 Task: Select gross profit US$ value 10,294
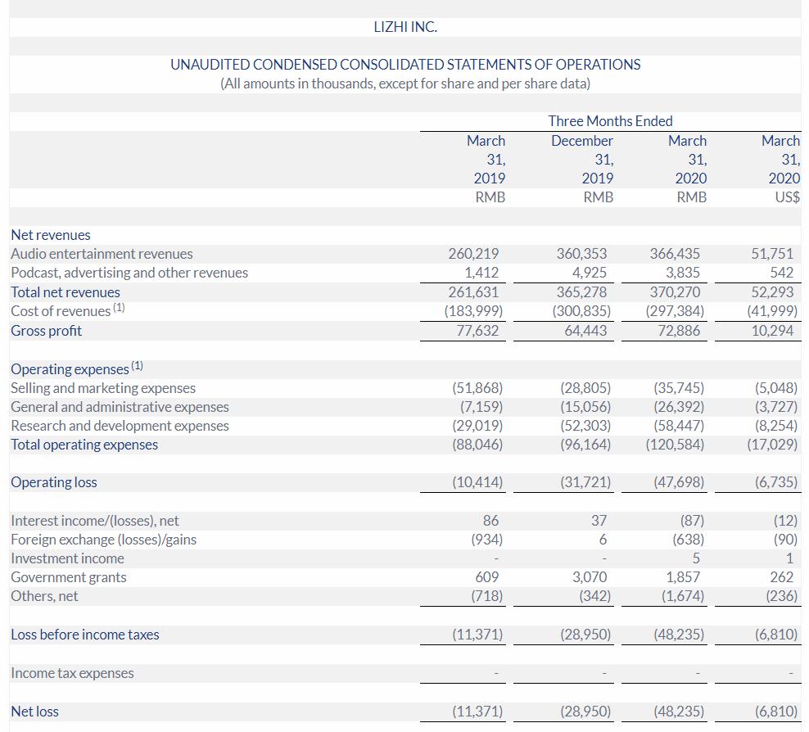pos(772,331)
